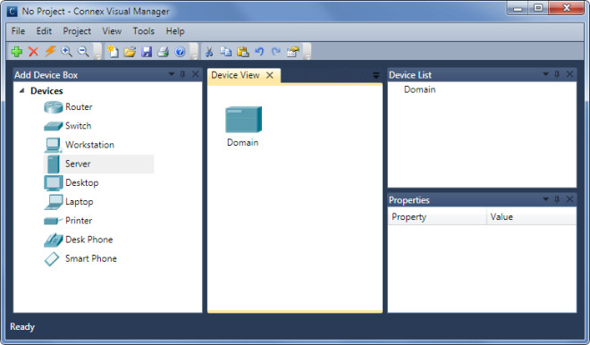Image resolution: width=590 pixels, height=345 pixels.
Task: Maximize the Connex Visual Manager window
Action: (x=538, y=8)
